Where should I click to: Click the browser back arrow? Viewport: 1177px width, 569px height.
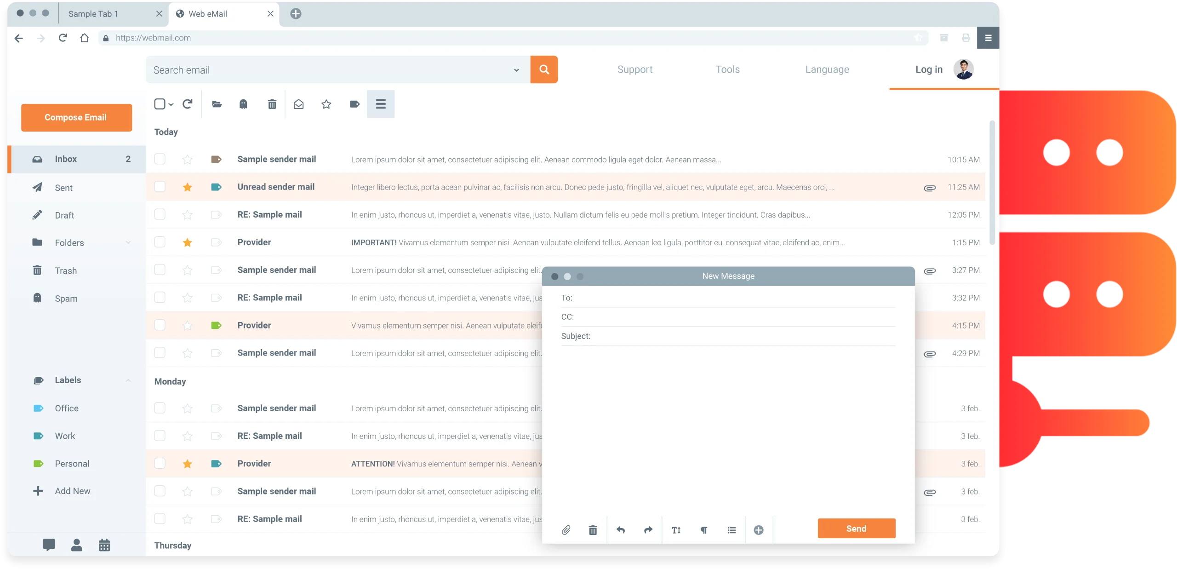pos(18,38)
